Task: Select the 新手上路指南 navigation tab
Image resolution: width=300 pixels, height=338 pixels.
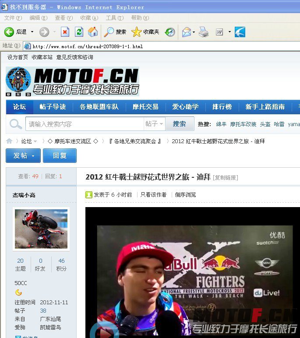Action: 265,107
